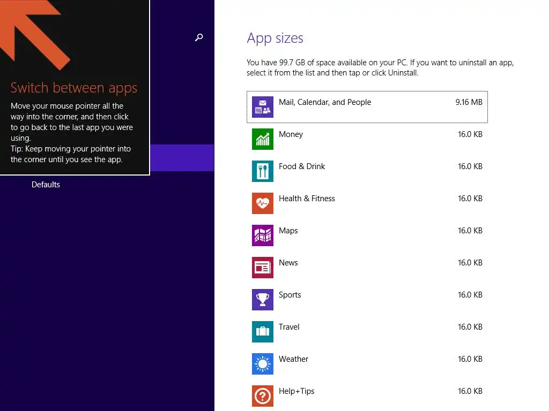
Task: Click the 16.0 KB size for Sports
Action: pyautogui.click(x=470, y=295)
